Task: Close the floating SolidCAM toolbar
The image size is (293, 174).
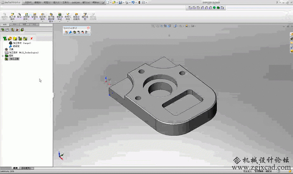Action: [x=88, y=28]
